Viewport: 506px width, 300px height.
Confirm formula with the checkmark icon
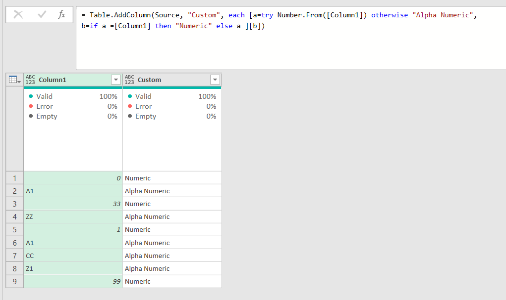click(x=42, y=14)
